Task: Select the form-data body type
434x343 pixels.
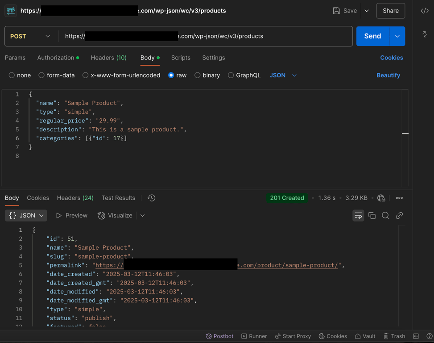Action: click(x=56, y=75)
